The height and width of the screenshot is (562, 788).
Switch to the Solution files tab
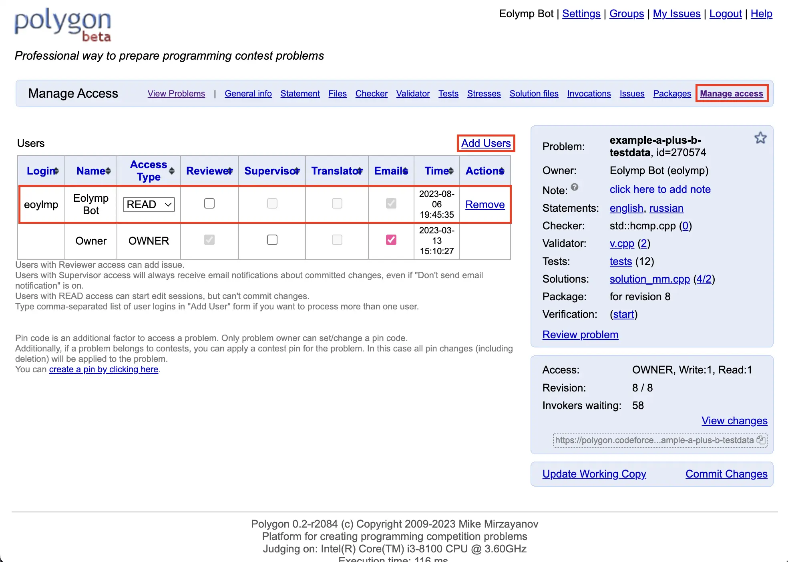click(x=533, y=94)
